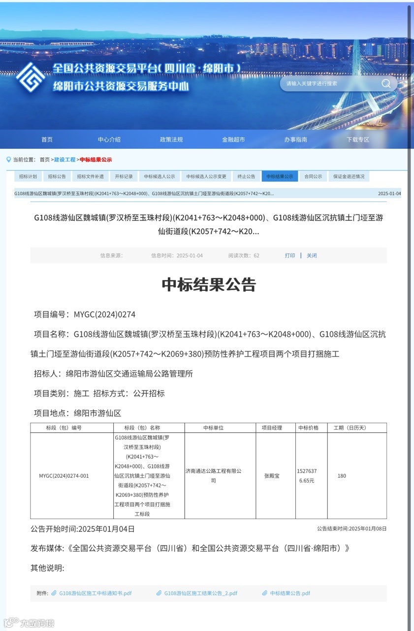The image size is (414, 631).
Task: Click the 打印 link
Action: [x=290, y=255]
